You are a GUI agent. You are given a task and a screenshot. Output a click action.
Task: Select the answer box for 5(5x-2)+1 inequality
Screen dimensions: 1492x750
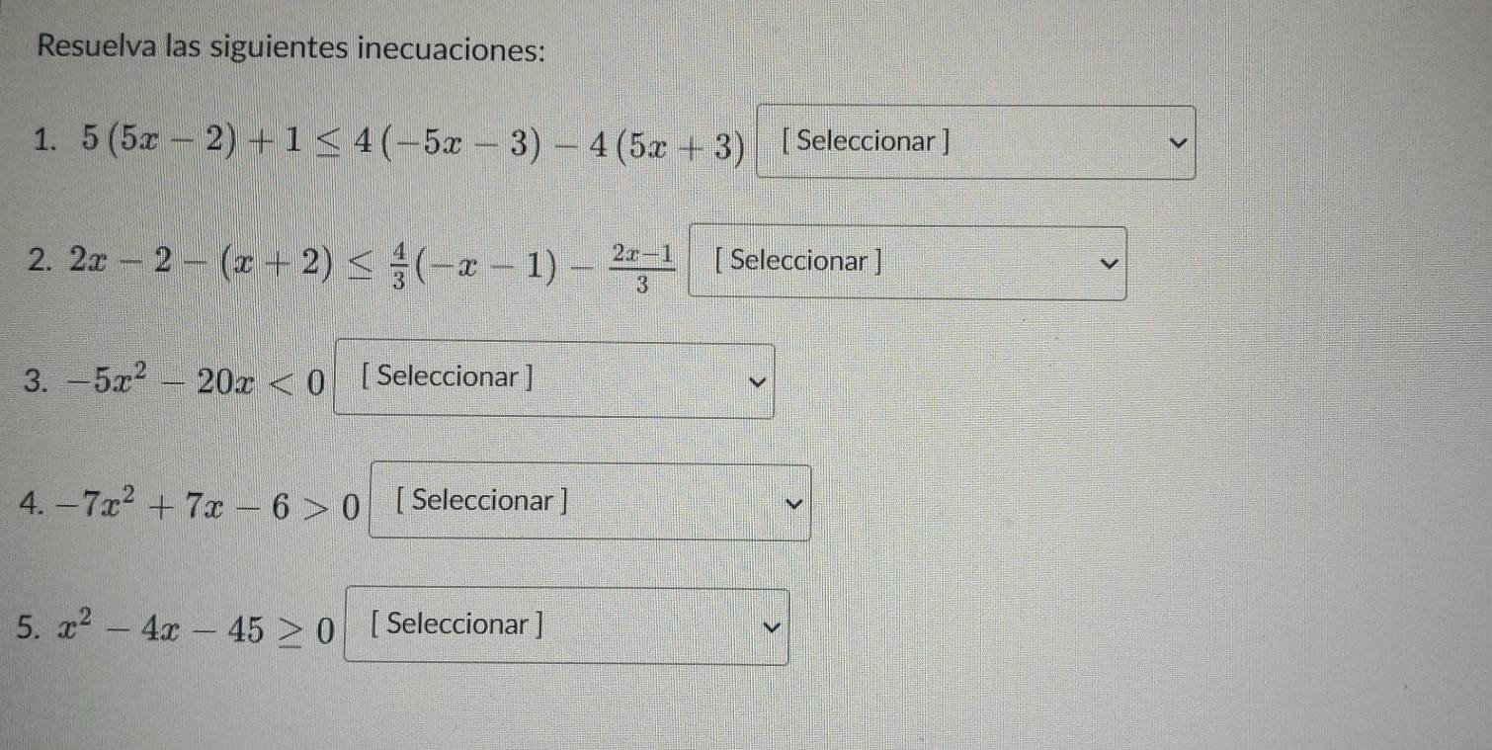(976, 141)
